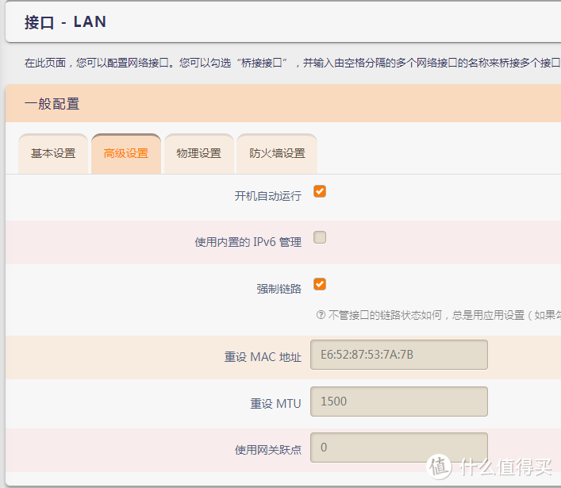The height and width of the screenshot is (488, 561).
Task: Click the 使用网关跃点 input field
Action: point(399,448)
